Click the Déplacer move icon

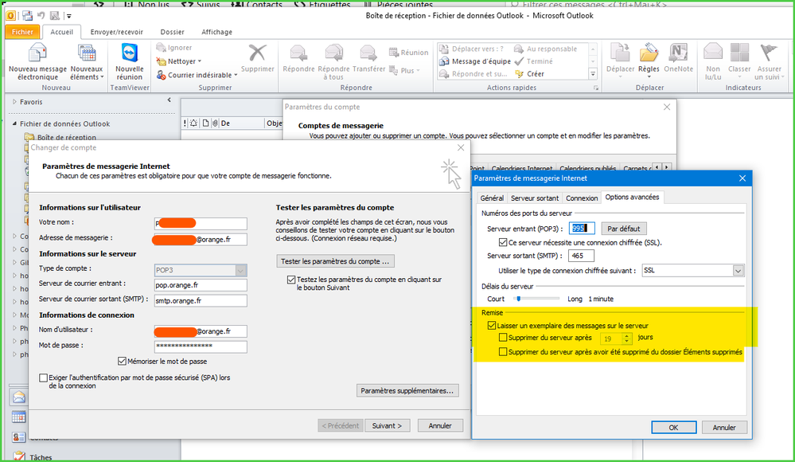pos(620,53)
